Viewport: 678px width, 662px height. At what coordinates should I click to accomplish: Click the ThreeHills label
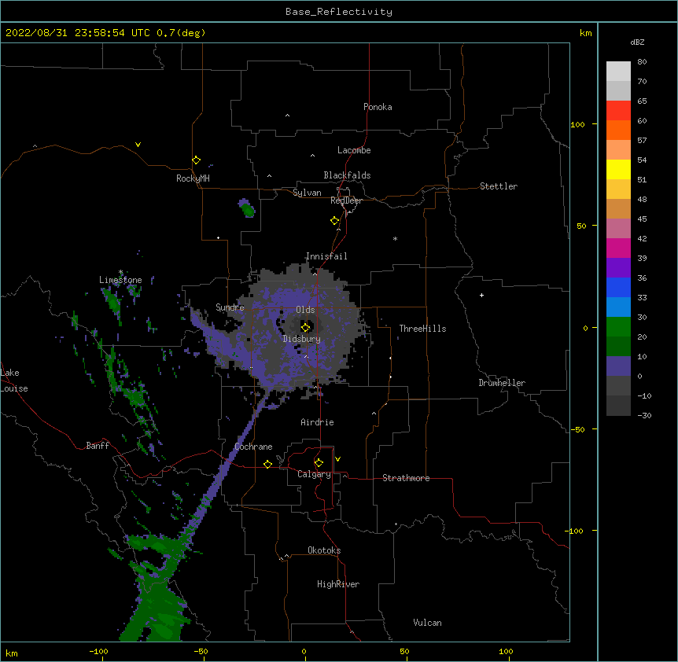click(x=422, y=329)
